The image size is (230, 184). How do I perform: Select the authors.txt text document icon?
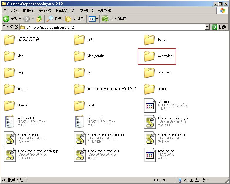click(x=9, y=122)
